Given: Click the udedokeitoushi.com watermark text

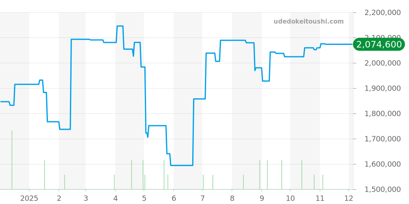Looking at the screenshot, I should point(308,22).
